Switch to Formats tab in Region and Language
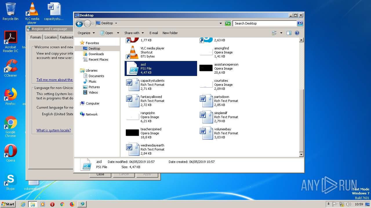Screen dimensions: 371x208 point(36,37)
